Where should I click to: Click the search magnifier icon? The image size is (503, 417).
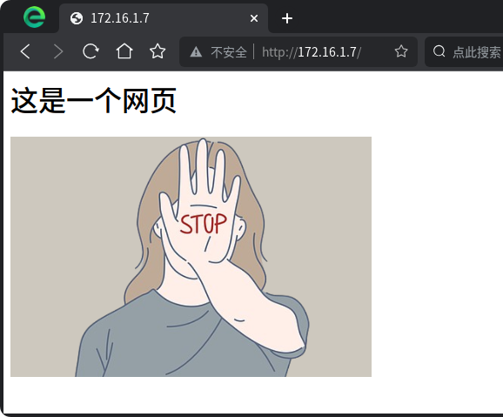439,51
